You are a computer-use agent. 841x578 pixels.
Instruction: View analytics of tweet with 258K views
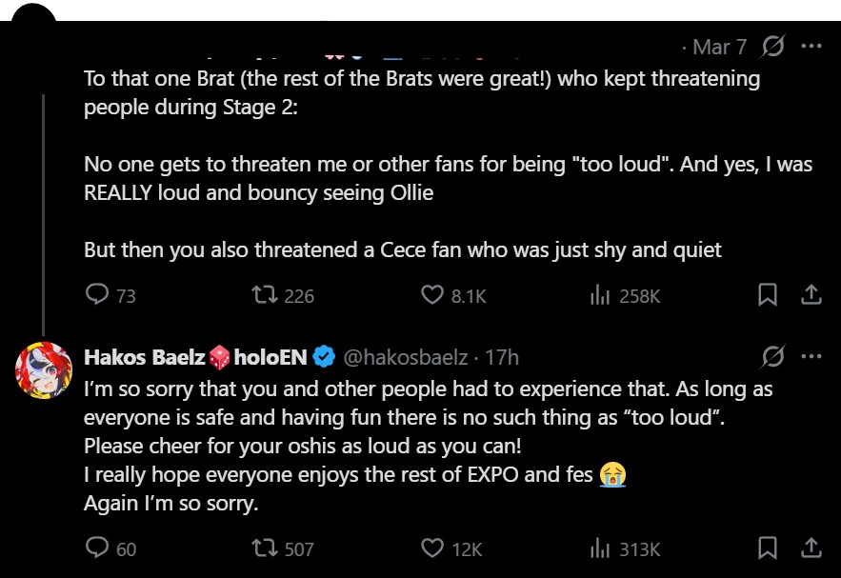[599, 295]
